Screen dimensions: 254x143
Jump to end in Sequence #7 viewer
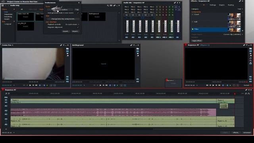[219, 85]
